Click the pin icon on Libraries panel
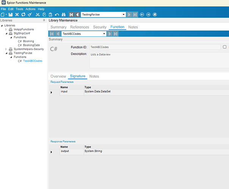 pos(44,20)
